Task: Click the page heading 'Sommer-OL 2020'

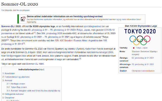Action: (20, 4)
